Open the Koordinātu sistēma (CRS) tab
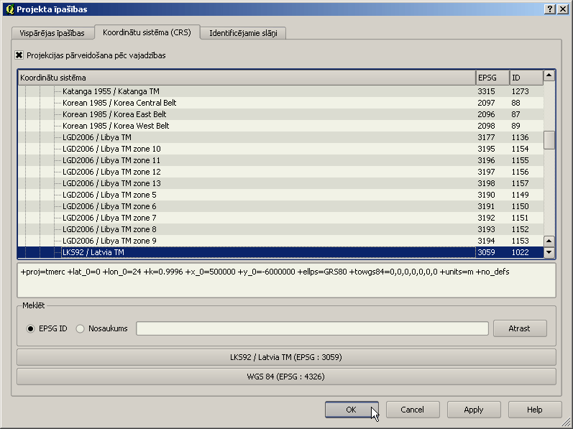 147,32
